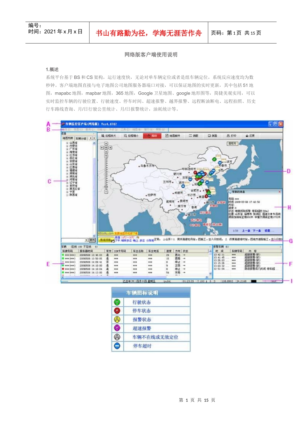Zoom in with the map plus button
This screenshot has height=428, width=302.
pos(106,156)
